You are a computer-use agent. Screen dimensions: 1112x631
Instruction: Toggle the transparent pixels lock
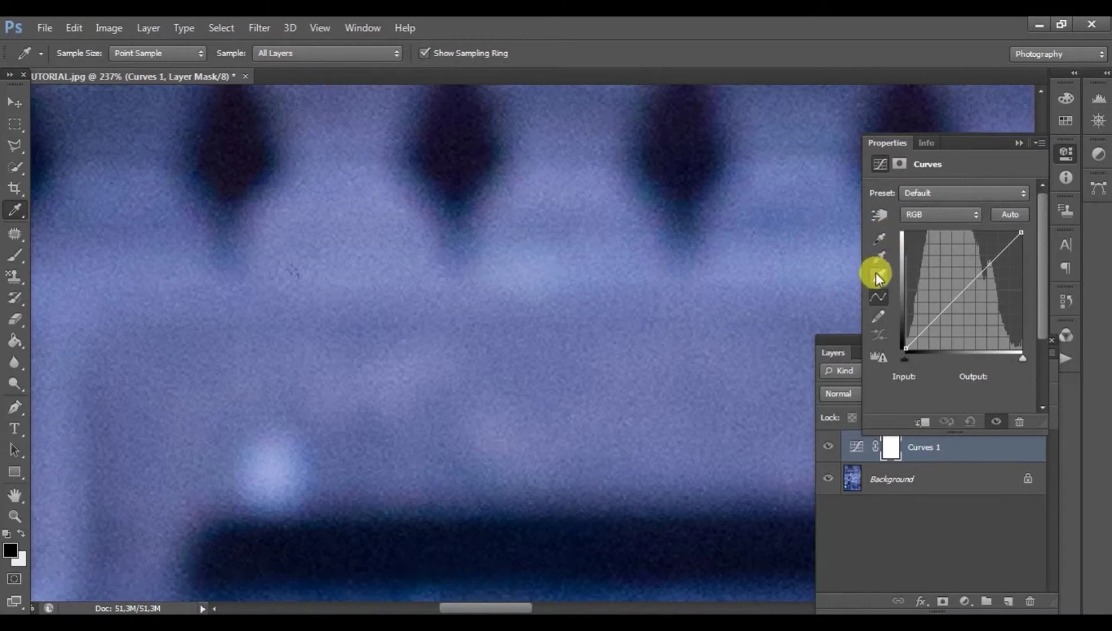click(852, 417)
